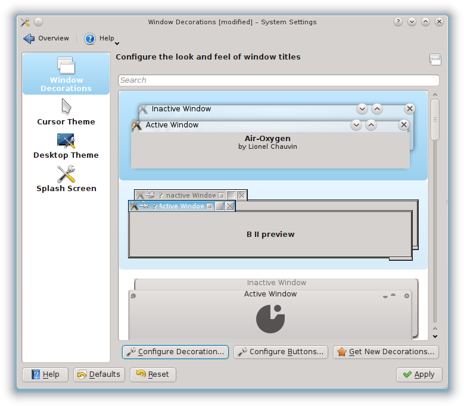The image size is (464, 406).
Task: Open the Desktop Theme section
Action: pyautogui.click(x=66, y=146)
